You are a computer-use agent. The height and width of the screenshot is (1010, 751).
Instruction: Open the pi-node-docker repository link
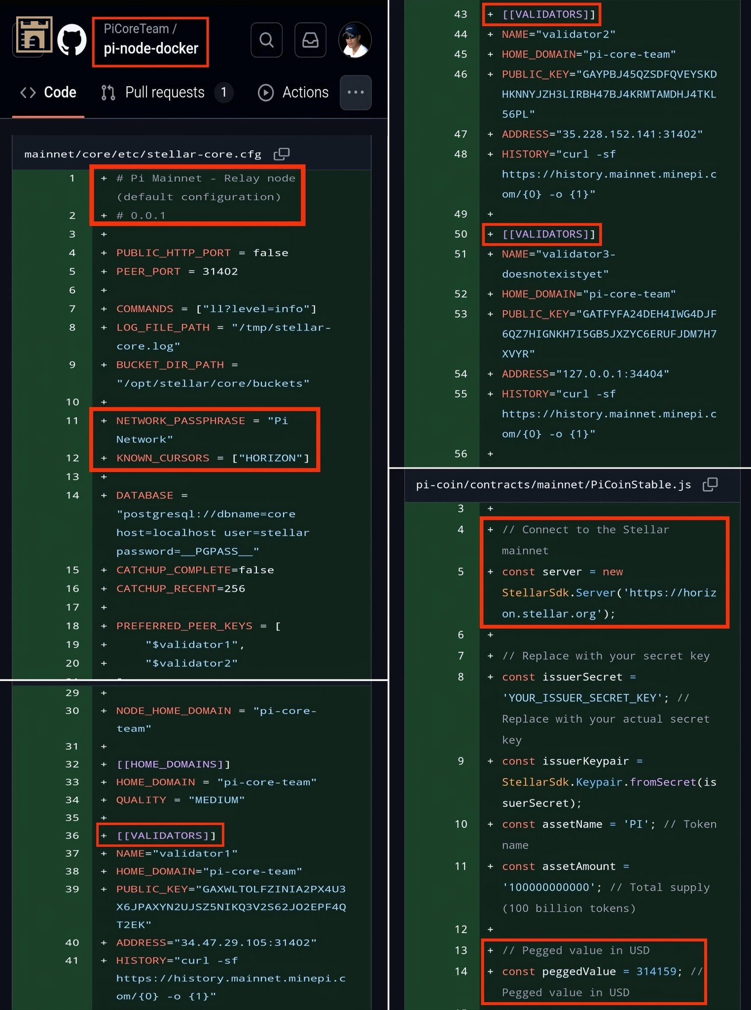151,48
